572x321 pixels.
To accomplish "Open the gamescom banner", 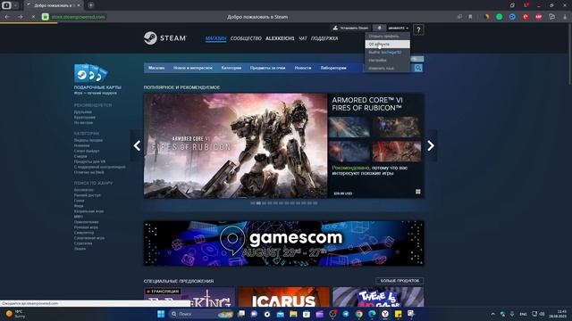I will [x=284, y=243].
